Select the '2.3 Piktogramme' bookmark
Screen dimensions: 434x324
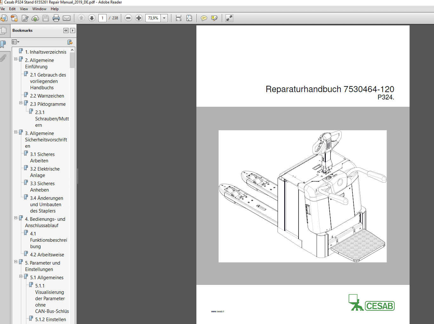coord(48,104)
